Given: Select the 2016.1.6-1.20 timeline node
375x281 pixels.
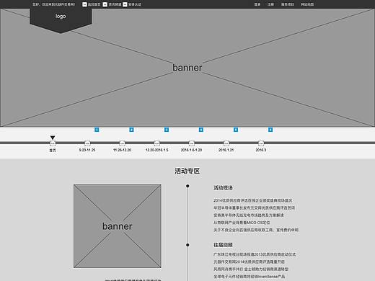Looking at the screenshot, I should point(191,143).
